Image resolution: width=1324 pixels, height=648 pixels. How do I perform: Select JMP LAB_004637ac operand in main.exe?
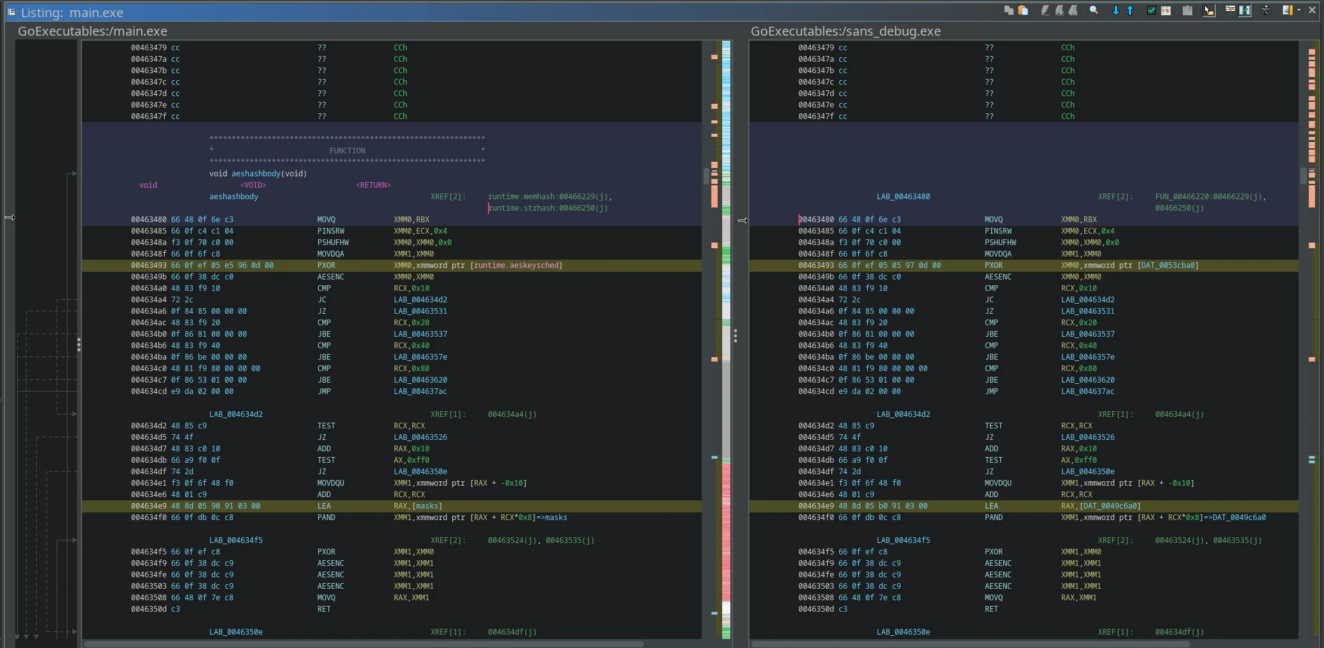pyautogui.click(x=420, y=391)
